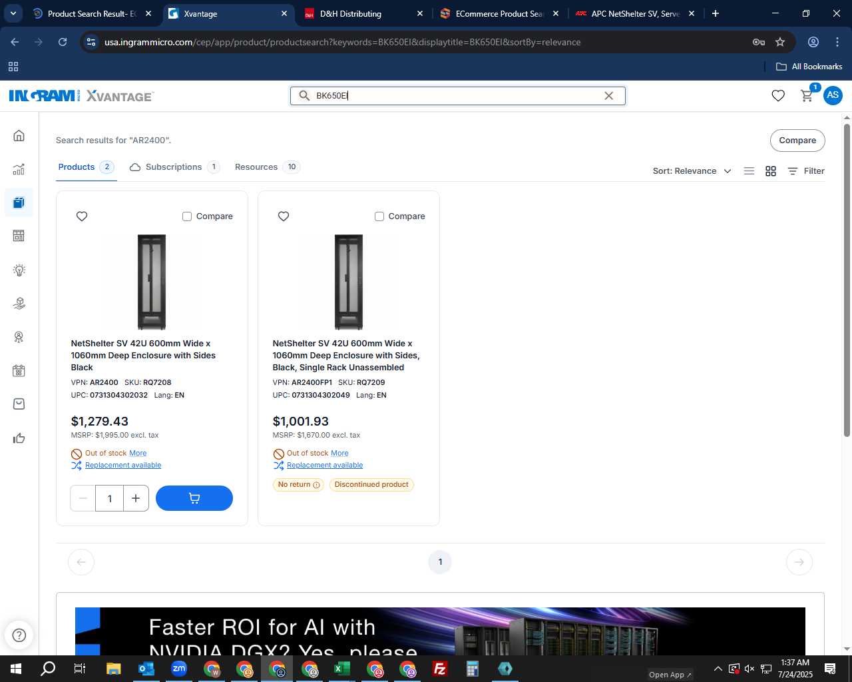The width and height of the screenshot is (852, 682).
Task: Open FileZilla from the taskbar
Action: pos(440,669)
